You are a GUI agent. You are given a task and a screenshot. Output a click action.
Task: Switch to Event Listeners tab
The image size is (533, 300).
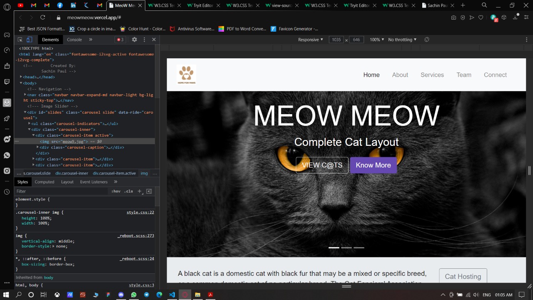click(94, 182)
